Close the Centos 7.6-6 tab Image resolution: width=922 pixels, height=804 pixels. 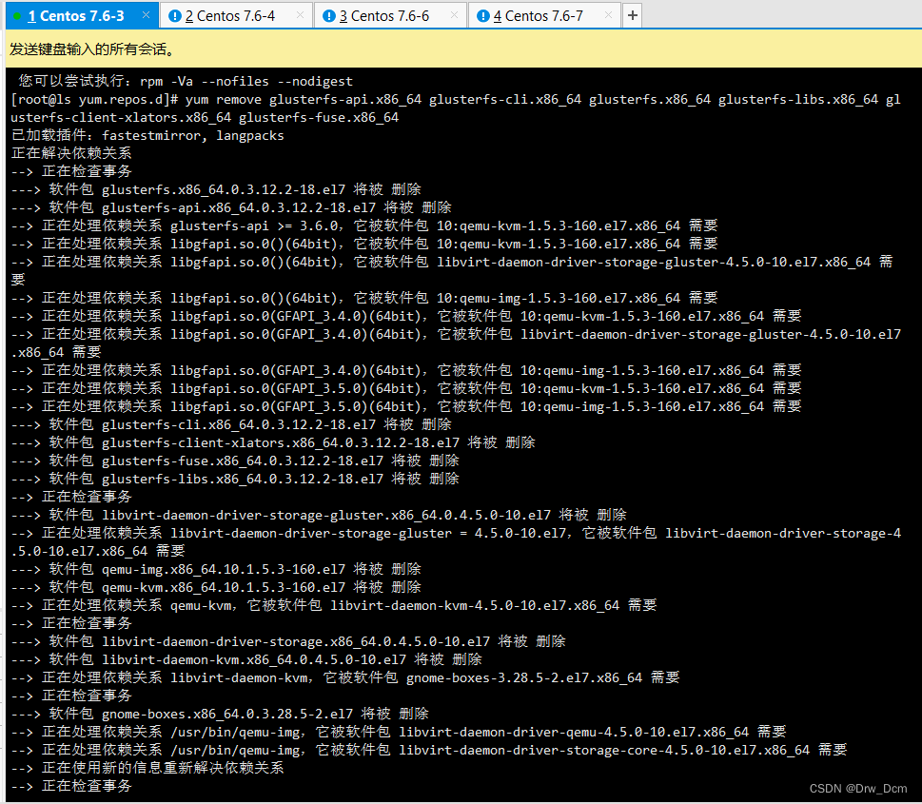(454, 15)
